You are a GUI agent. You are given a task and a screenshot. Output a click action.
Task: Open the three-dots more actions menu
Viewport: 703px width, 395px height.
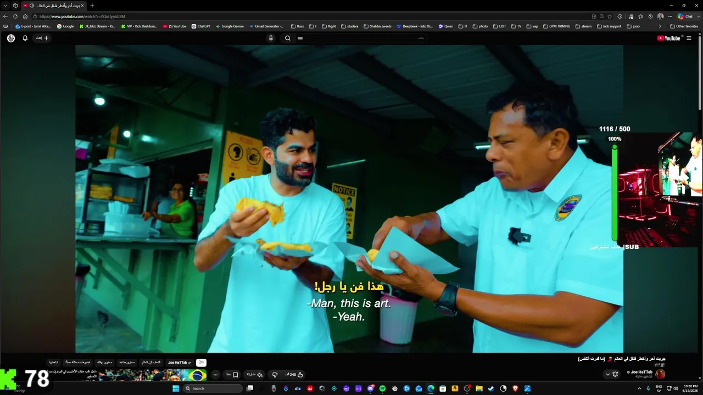point(215,375)
